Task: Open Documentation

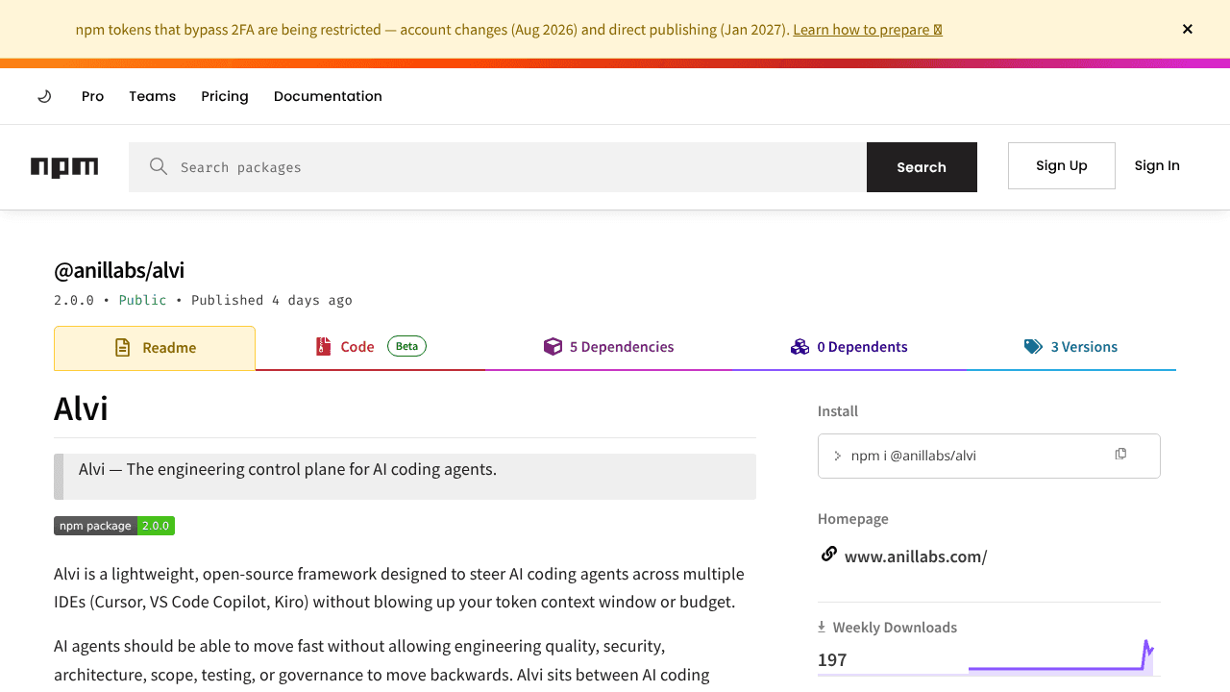Action: pyautogui.click(x=328, y=96)
